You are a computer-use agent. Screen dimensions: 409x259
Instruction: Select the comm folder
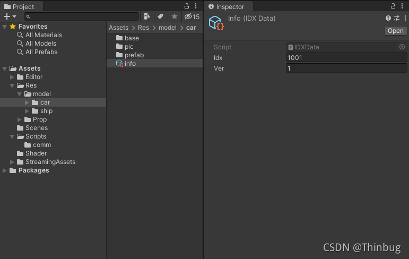(42, 145)
